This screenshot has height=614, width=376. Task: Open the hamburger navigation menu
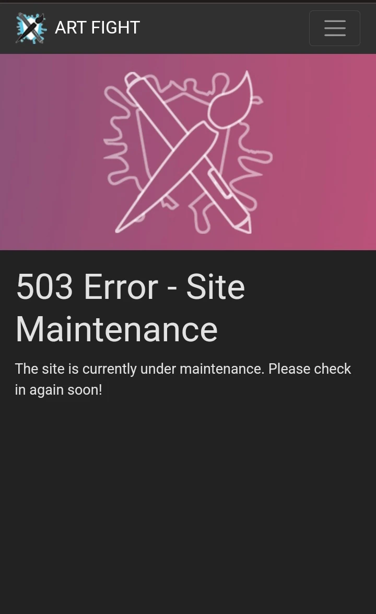click(x=335, y=28)
